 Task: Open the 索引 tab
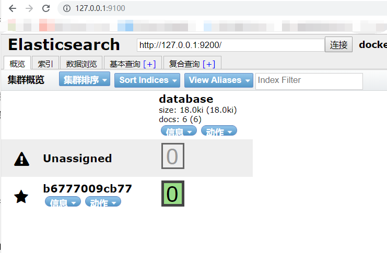(x=45, y=63)
